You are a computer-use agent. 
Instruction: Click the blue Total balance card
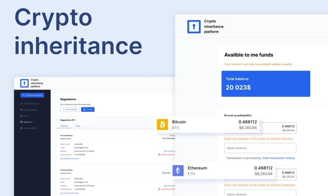coord(260,84)
